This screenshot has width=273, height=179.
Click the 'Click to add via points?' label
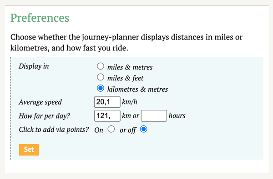[54, 129]
